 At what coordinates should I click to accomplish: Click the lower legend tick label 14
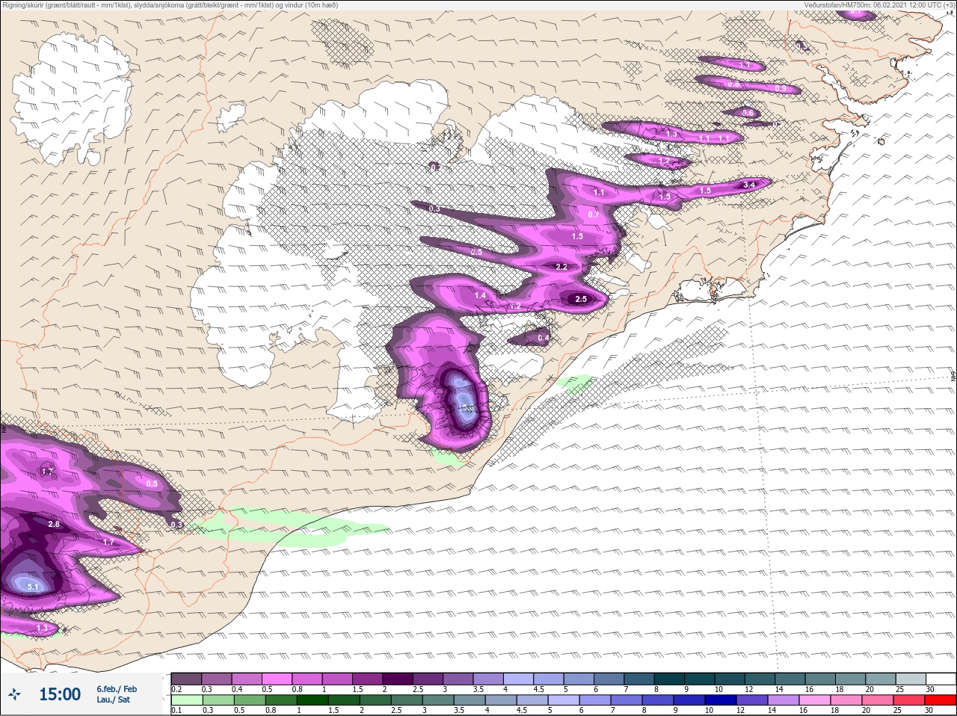click(x=772, y=711)
